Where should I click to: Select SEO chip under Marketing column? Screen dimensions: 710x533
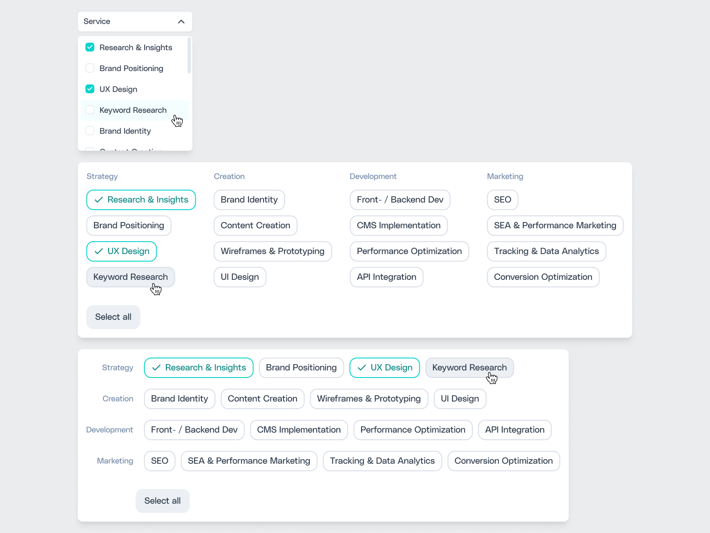tap(503, 200)
